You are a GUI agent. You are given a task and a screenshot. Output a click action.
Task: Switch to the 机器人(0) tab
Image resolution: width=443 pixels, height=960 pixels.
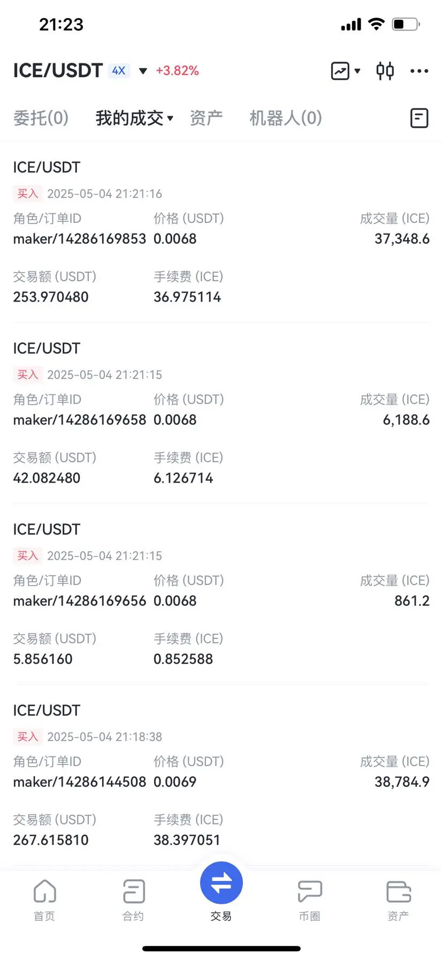pyautogui.click(x=286, y=118)
